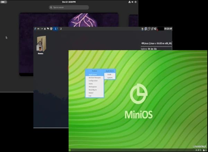This screenshot has height=152, width=208.
Task: Focus the GNOME 'Type to search' field
Action: coord(69,7)
